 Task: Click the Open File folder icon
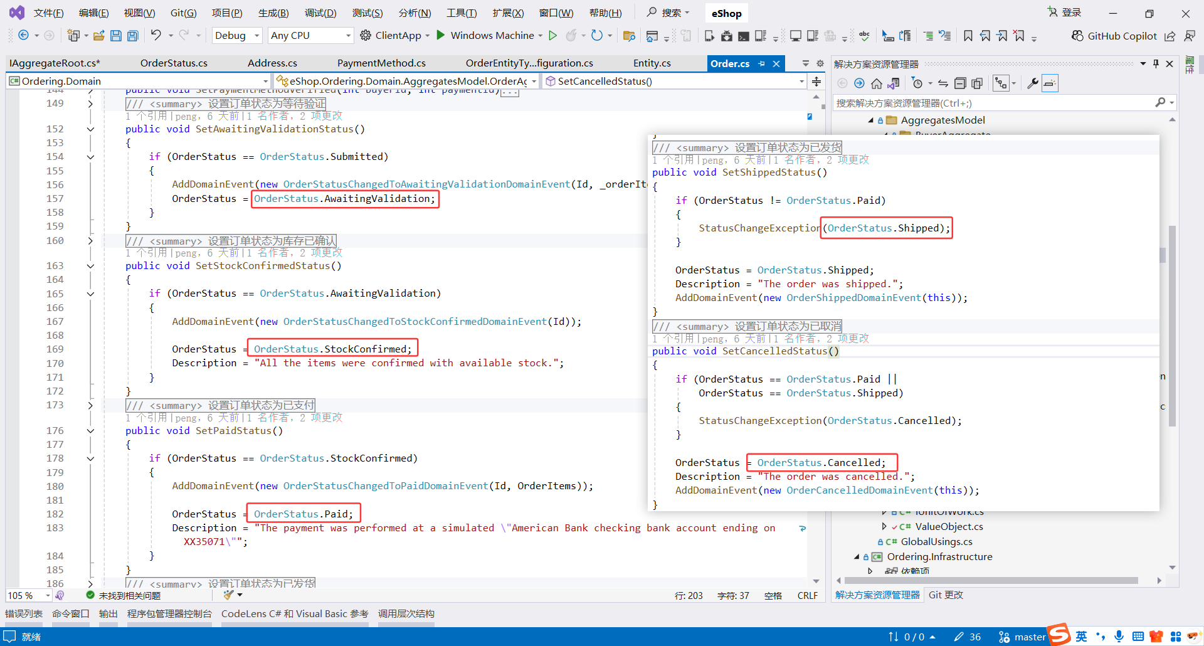pos(99,36)
